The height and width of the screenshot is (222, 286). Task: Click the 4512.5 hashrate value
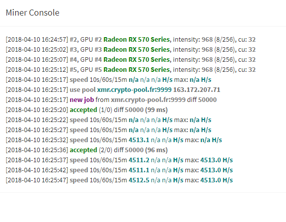click(x=139, y=180)
